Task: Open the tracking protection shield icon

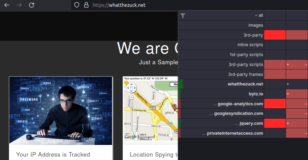Action: pyautogui.click(x=77, y=5)
